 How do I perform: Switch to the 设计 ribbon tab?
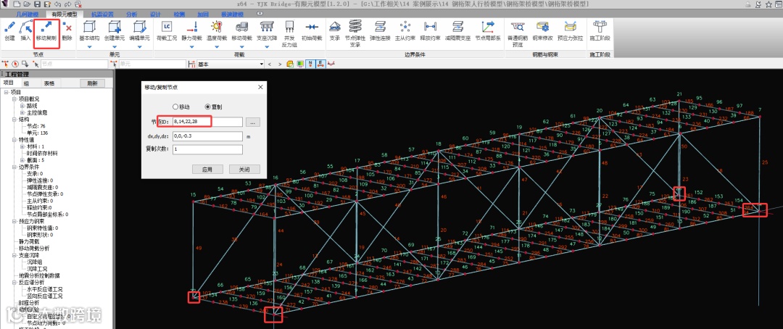click(x=155, y=14)
